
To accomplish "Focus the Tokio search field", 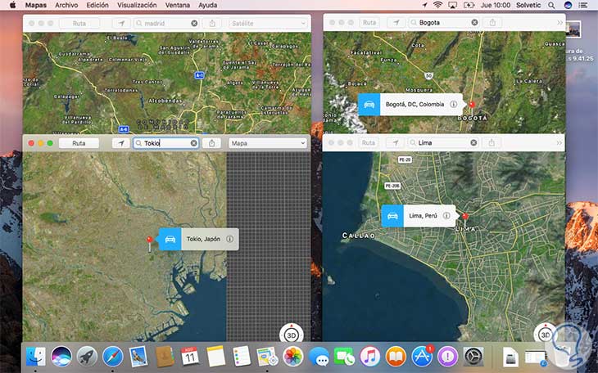I will (166, 143).
